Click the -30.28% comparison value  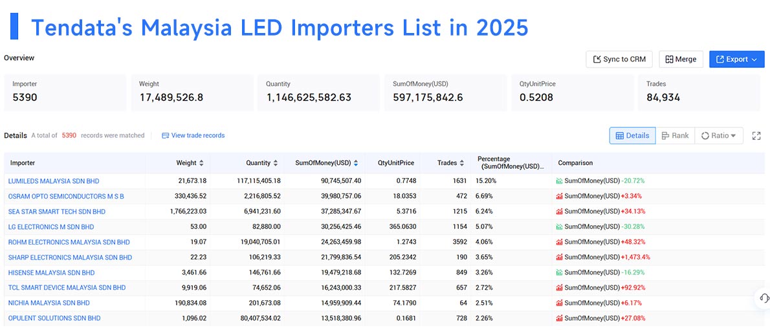tap(633, 226)
